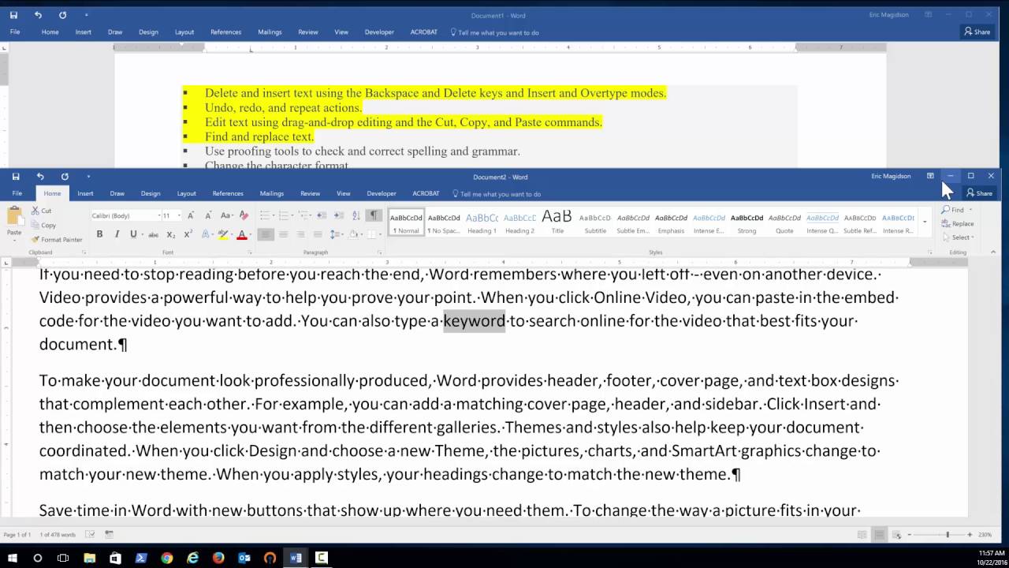Open the numbering list dropdown

click(x=291, y=215)
